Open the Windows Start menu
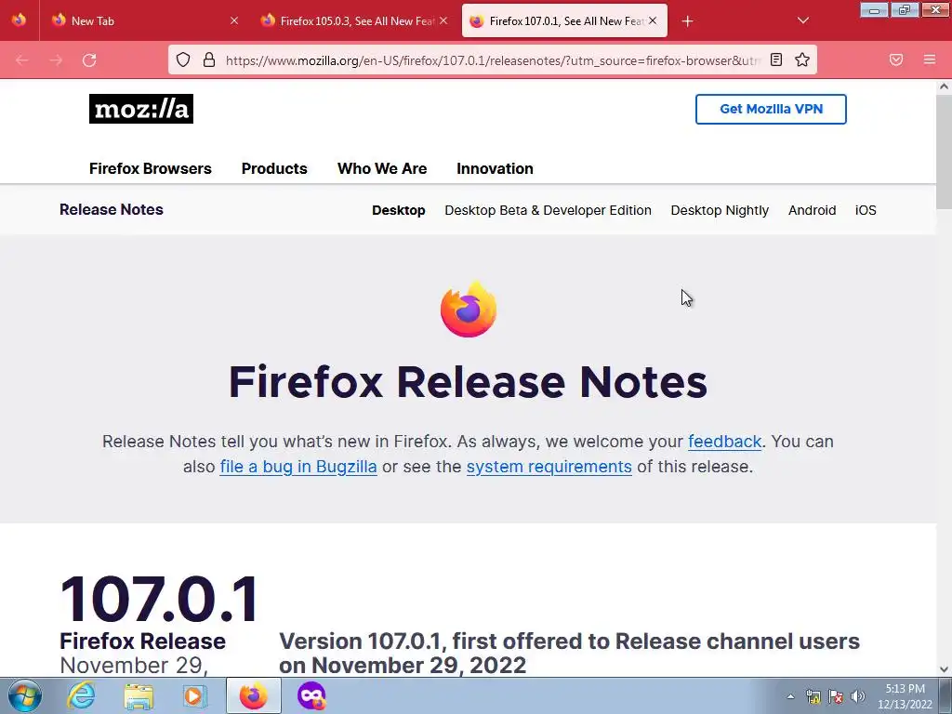The height and width of the screenshot is (714, 952). click(24, 695)
